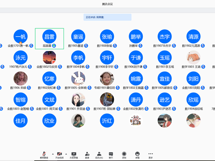This screenshot has width=215, height=161.
Task: Select the 清源 participant avatar
Action: point(193,36)
